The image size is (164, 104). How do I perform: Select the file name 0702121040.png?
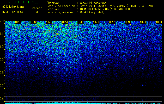click(13, 7)
